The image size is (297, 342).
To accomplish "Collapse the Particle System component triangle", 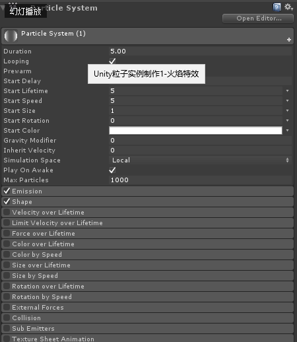I will (x=3, y=8).
